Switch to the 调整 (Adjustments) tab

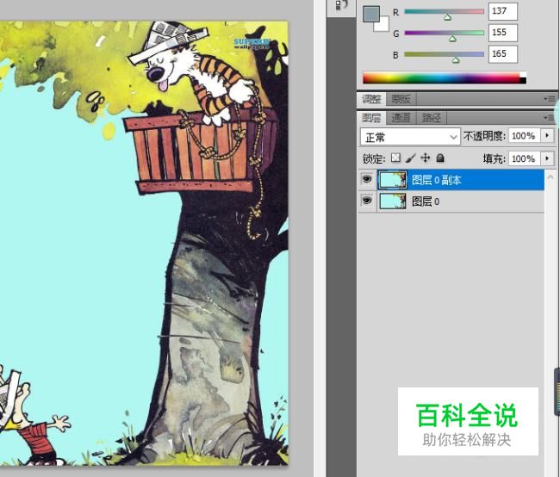pyautogui.click(x=371, y=99)
